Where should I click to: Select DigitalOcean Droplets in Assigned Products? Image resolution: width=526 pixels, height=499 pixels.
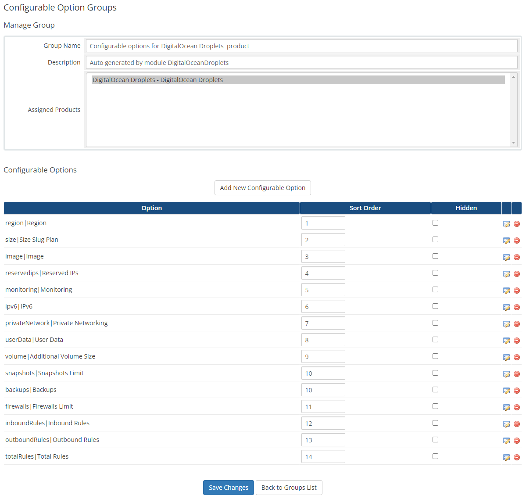coord(158,79)
